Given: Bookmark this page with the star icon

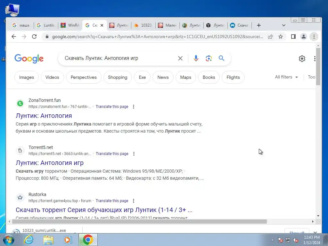Looking at the screenshot, I should (281, 37).
